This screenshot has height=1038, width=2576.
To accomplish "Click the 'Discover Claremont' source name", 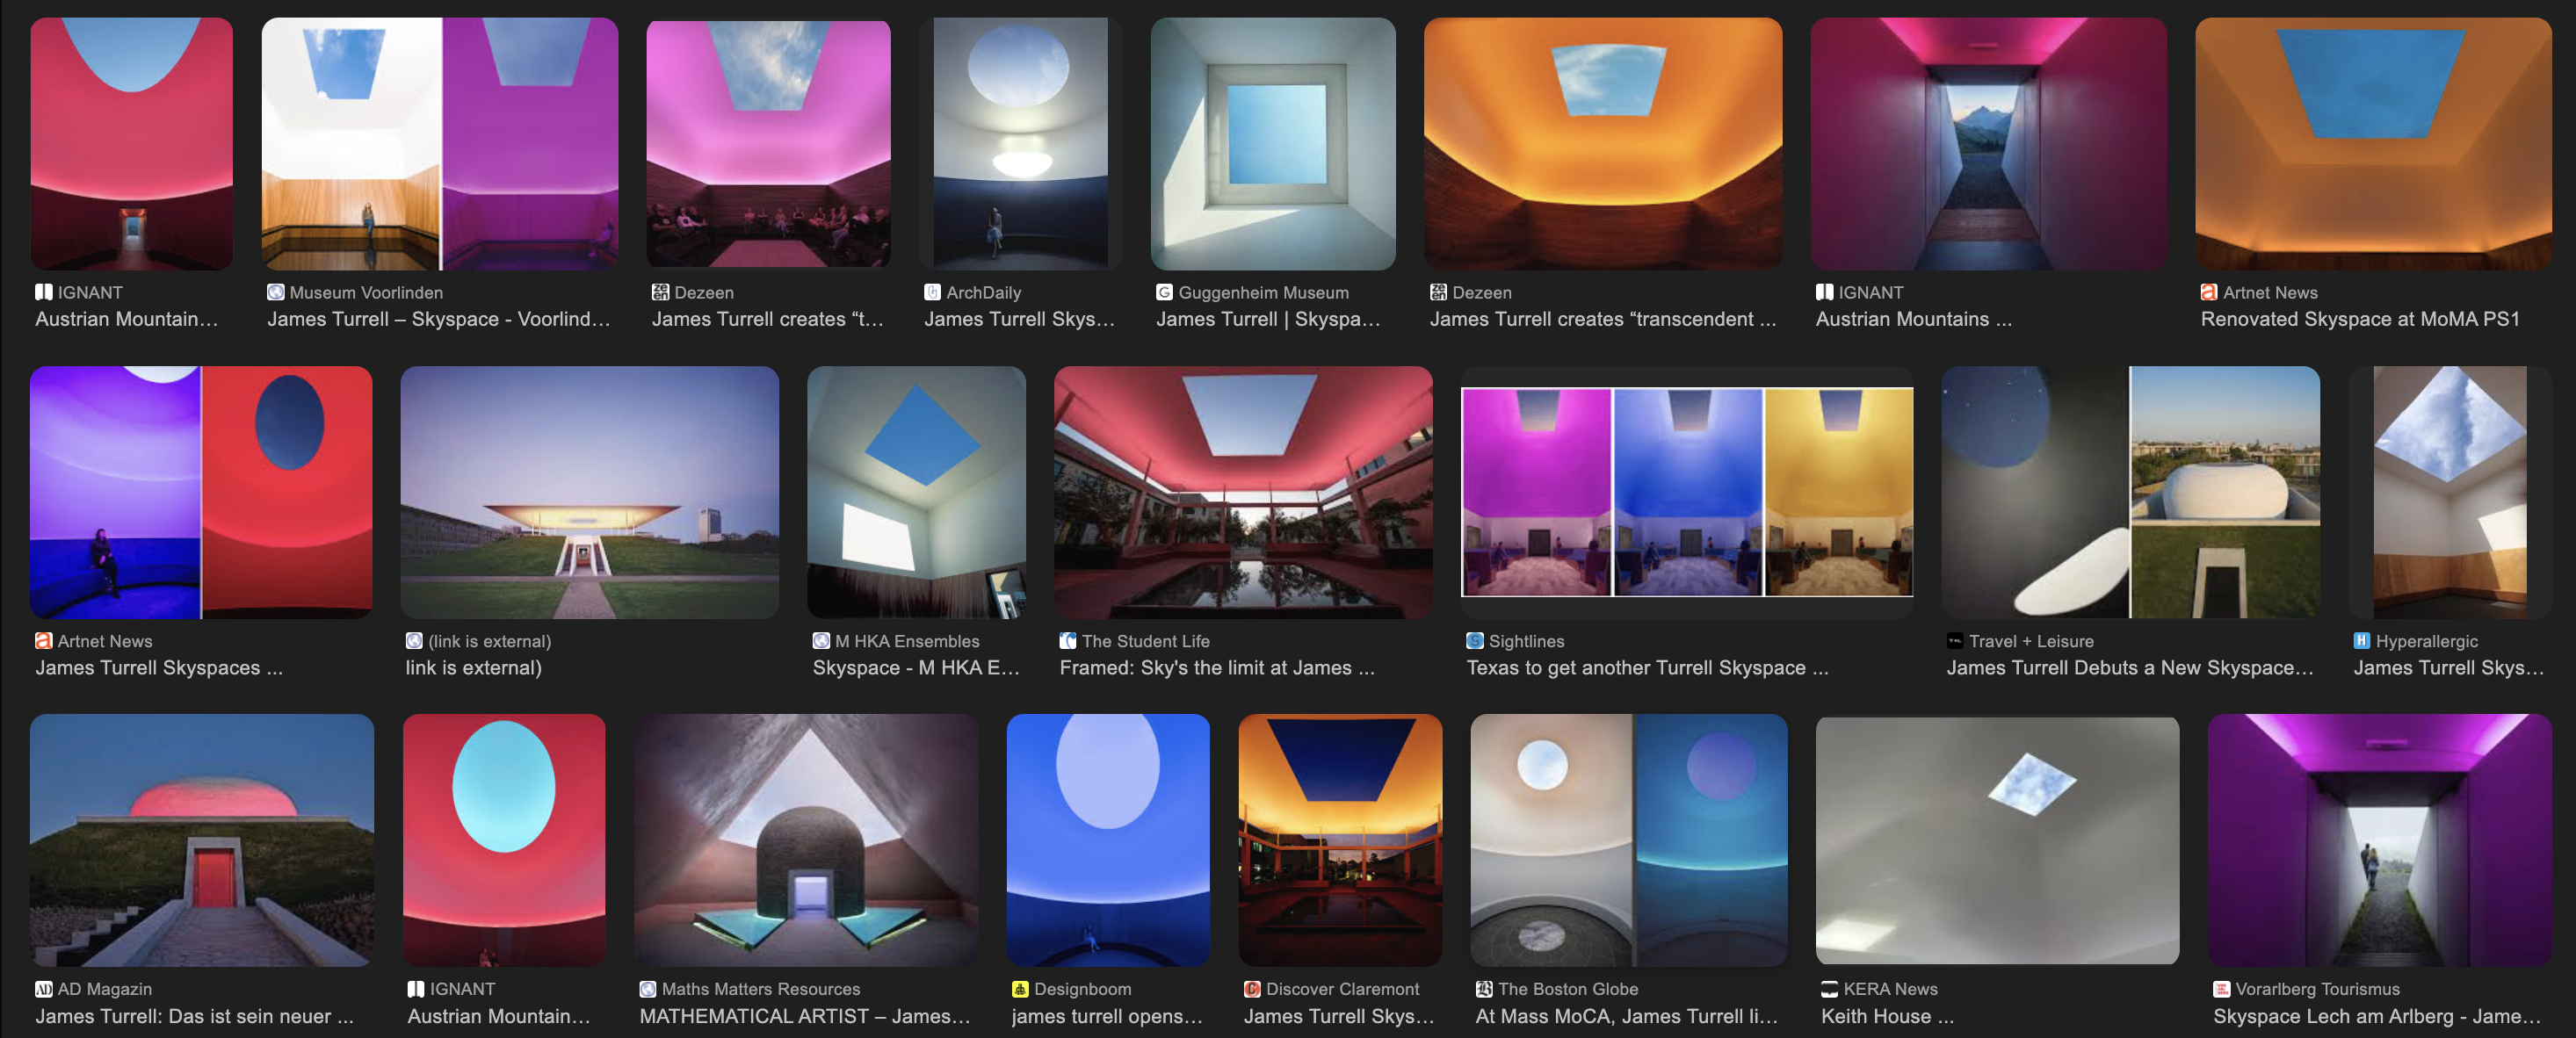I will point(1342,989).
